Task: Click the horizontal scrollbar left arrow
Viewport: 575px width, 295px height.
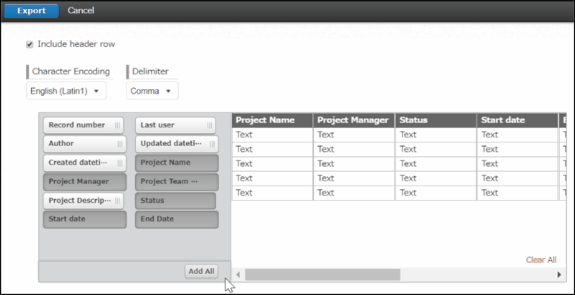Action: pos(238,274)
